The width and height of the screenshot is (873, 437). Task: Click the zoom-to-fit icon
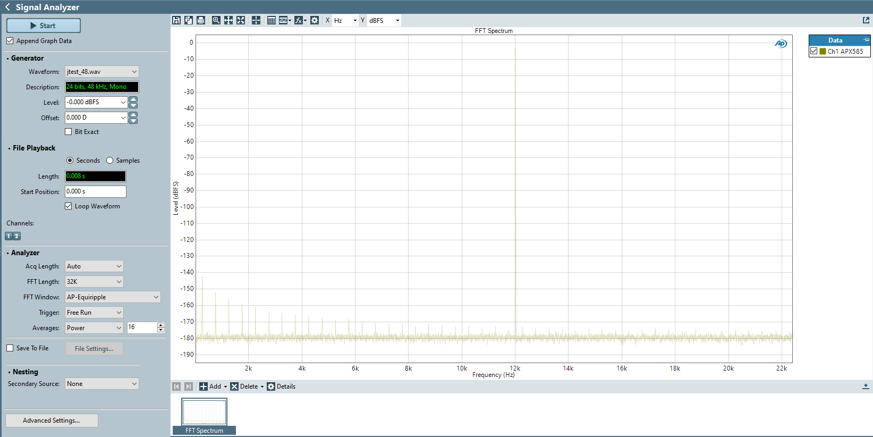point(241,20)
